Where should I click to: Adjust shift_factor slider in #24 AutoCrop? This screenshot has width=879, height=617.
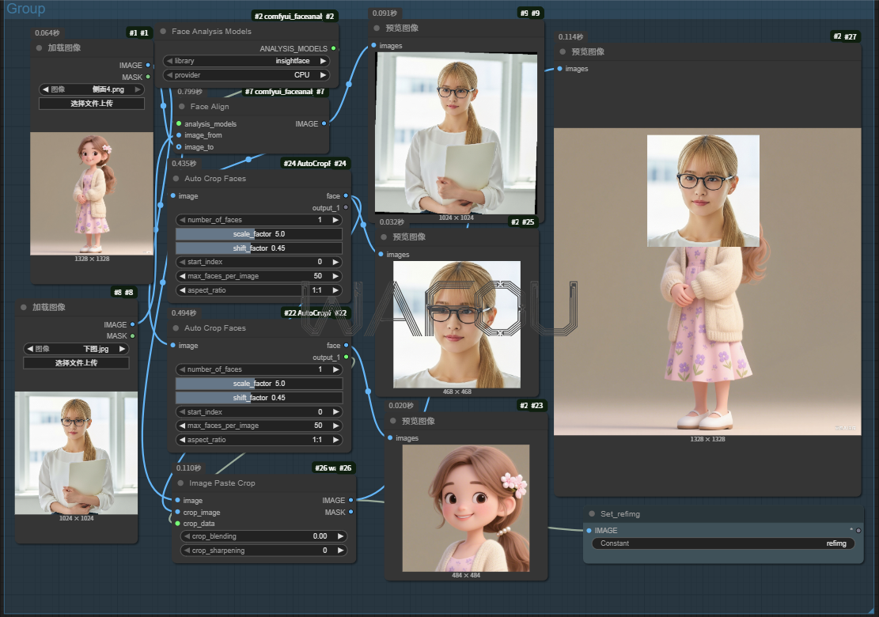(259, 248)
